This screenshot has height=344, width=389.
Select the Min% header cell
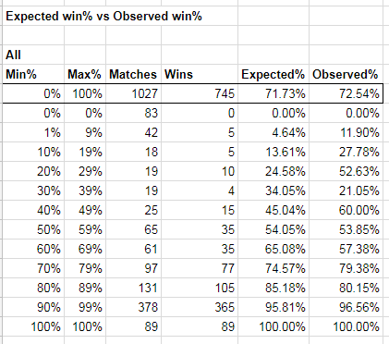tap(33, 74)
